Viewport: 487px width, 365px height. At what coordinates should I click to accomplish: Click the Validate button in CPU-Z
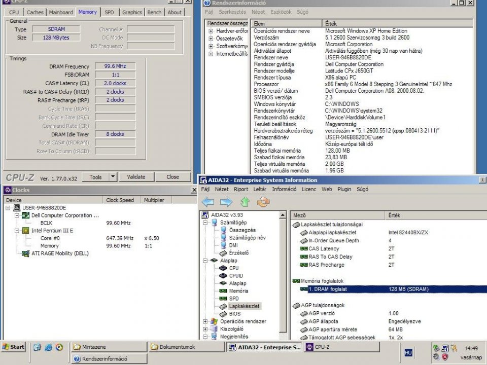136,176
